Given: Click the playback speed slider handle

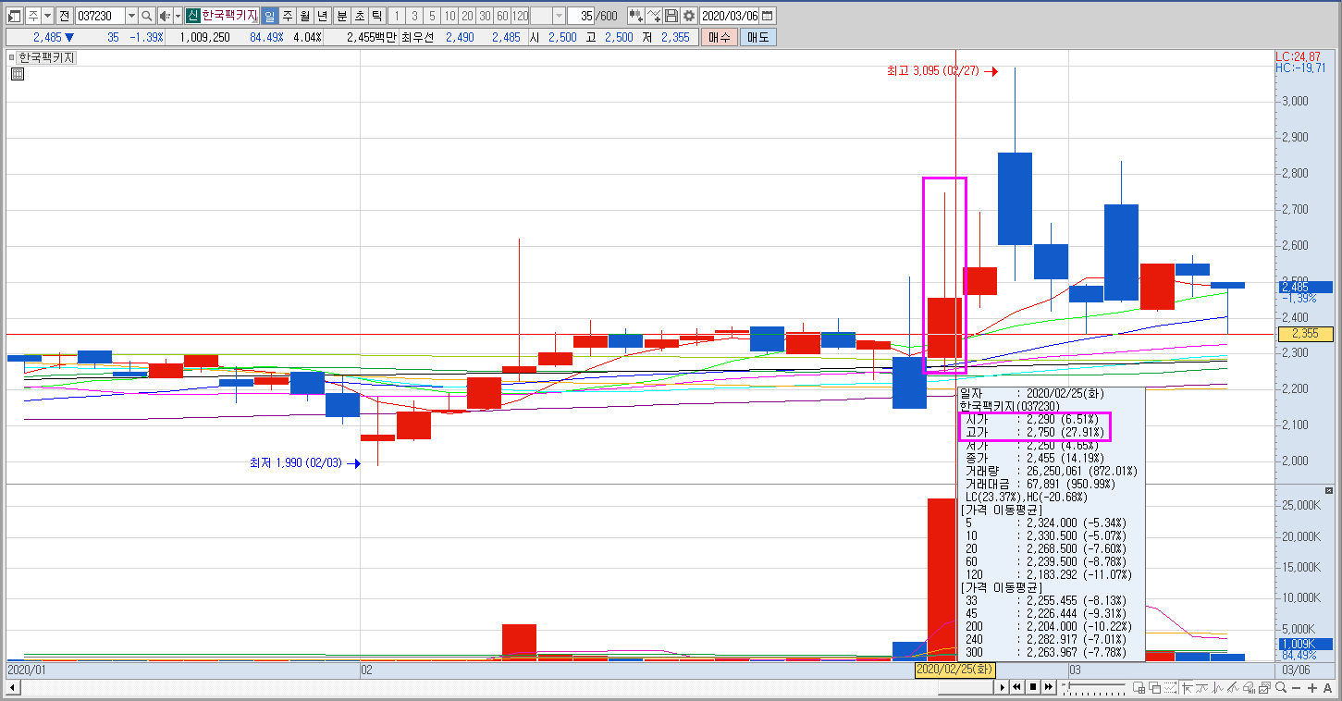Looking at the screenshot, I should tap(1067, 685).
